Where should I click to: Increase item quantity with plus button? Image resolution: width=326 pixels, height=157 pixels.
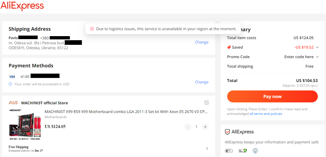[x=205, y=127]
